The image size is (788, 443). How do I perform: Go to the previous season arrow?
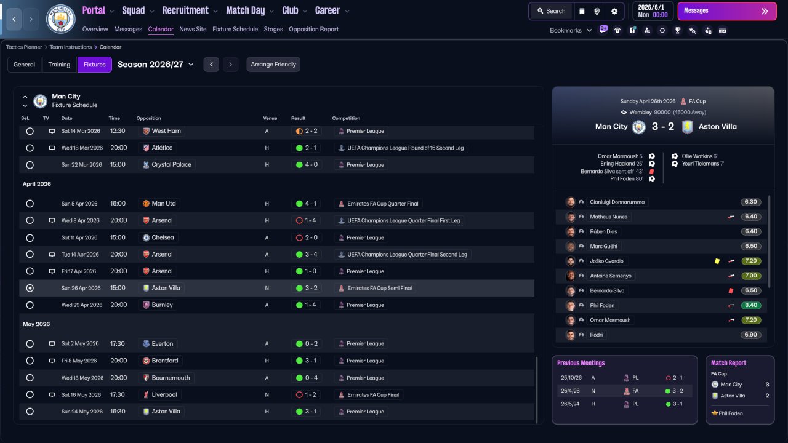[211, 65]
